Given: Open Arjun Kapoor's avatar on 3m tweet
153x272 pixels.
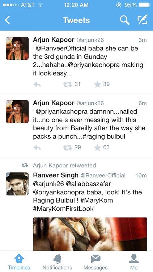Looking at the screenshot, I should (x=17, y=48).
